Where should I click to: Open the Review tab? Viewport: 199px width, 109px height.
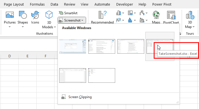coord(70,4)
